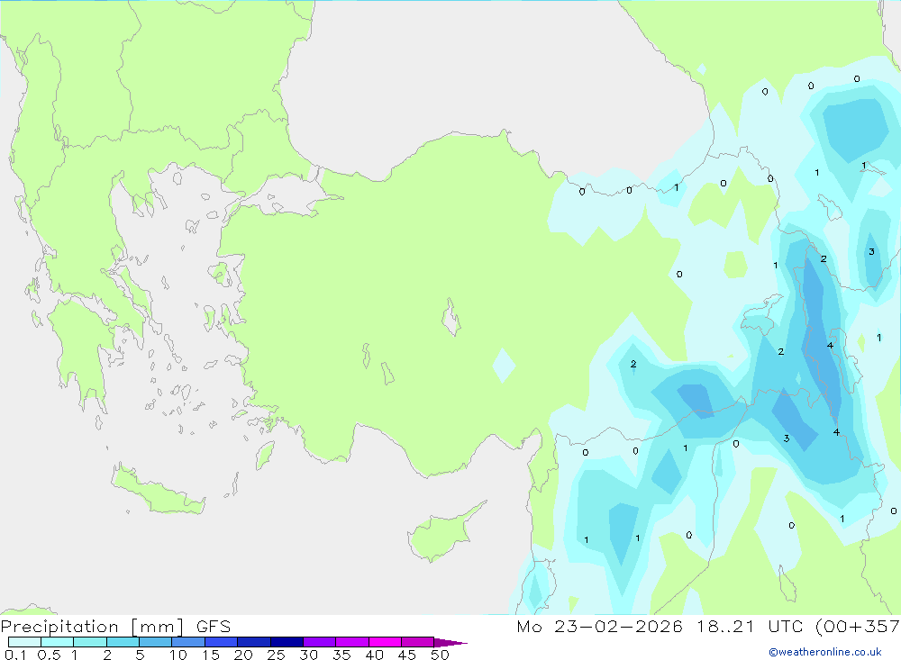Pick the 30–35 mm violet legend swatch
Image resolution: width=901 pixels, height=660 pixels.
coord(320,642)
